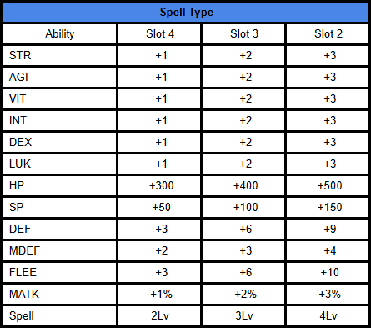This screenshot has height=328, width=371.
Task: Select the MDEF +4 cell
Action: coord(328,250)
